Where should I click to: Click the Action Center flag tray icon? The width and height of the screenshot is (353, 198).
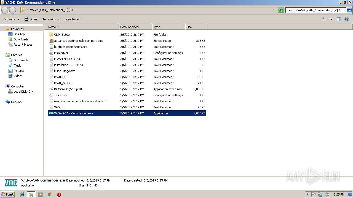tap(314, 194)
